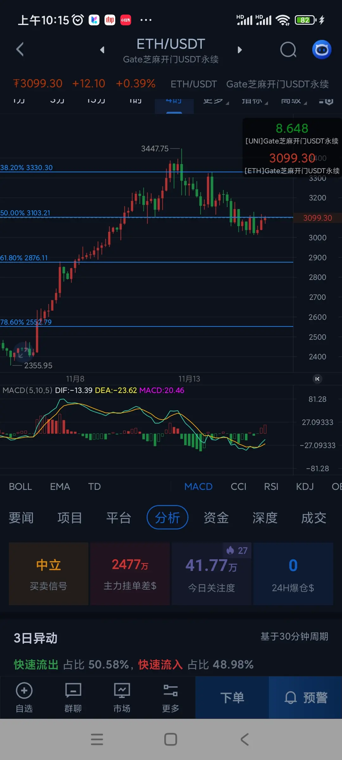Expand the 指标 indicators dropdown

(x=255, y=101)
